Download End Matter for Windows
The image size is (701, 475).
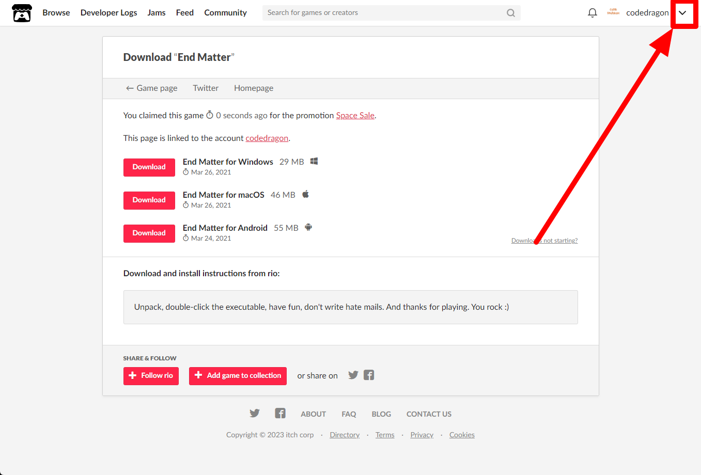(149, 167)
